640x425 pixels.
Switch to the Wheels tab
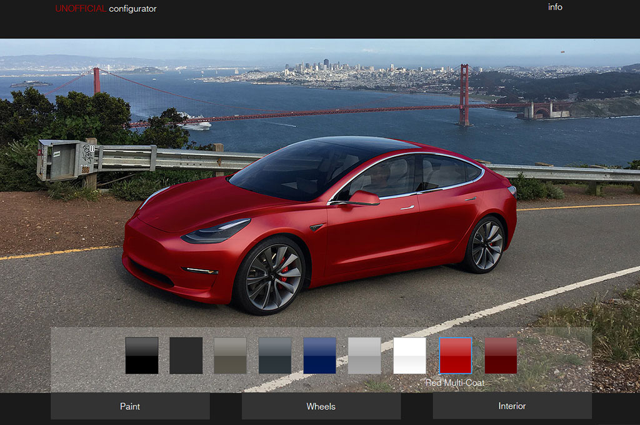(x=321, y=406)
